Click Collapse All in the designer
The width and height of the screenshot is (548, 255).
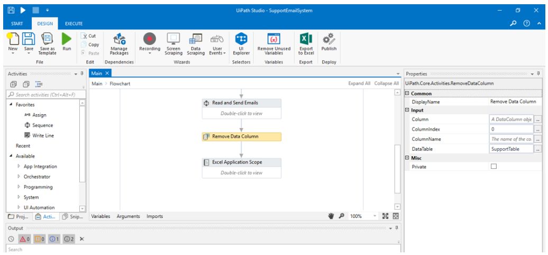click(387, 84)
